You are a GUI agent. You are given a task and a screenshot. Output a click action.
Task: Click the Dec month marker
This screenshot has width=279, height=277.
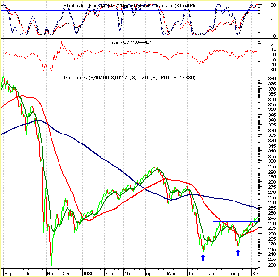[x=66, y=273]
